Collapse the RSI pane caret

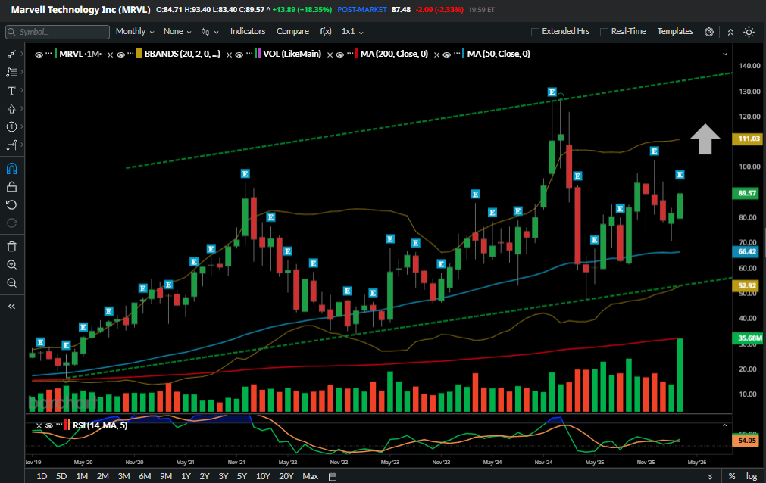coord(724,425)
